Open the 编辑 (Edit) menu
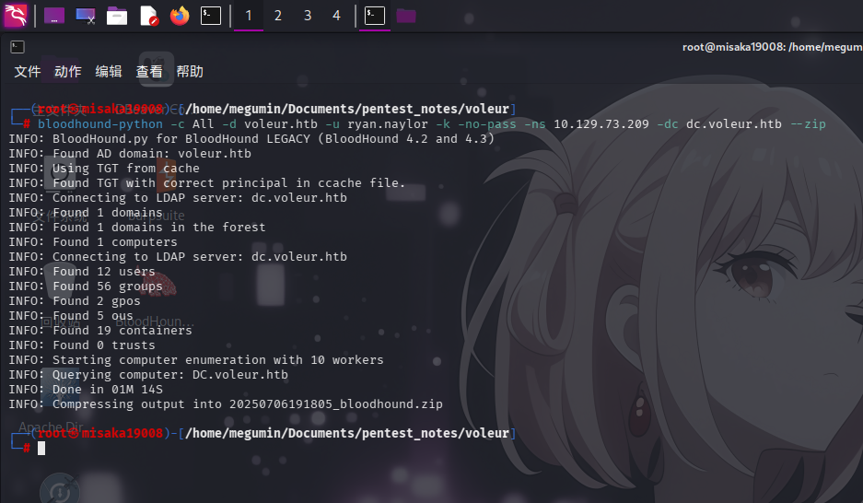Screen dimensions: 863x503 [x=109, y=72]
